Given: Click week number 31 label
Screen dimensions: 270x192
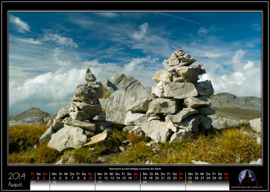Looking at the screenshot, I should pos(33,182).
